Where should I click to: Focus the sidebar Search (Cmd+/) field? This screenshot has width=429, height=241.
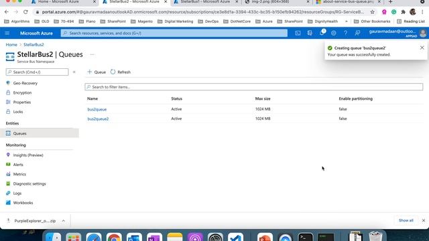[38, 72]
